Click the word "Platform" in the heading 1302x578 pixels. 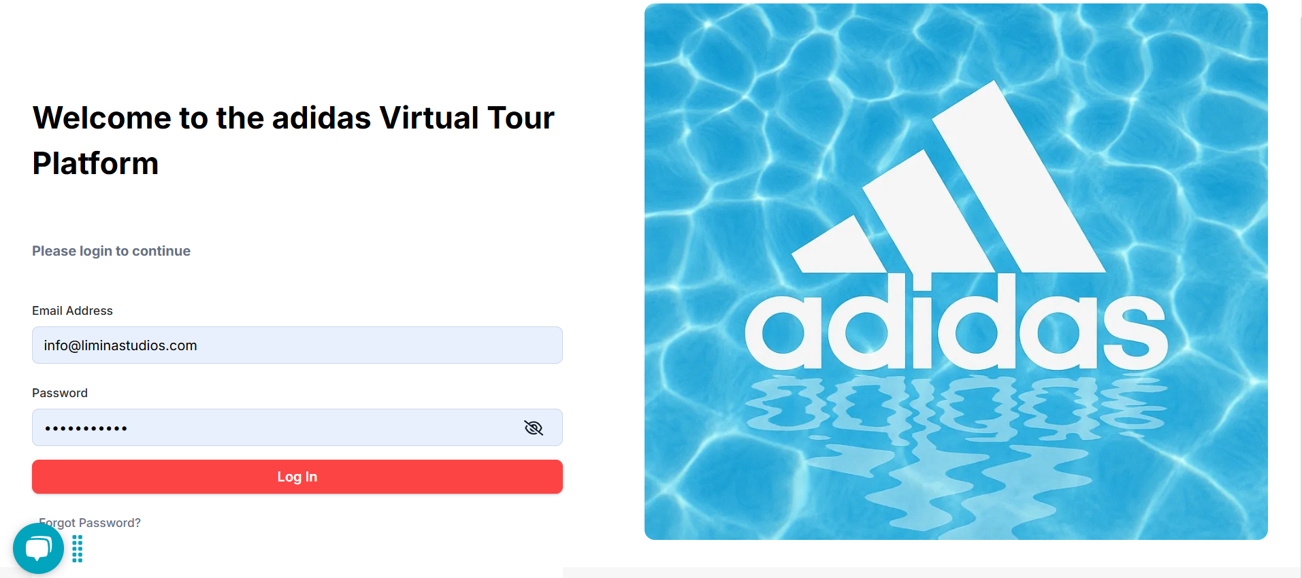click(95, 164)
